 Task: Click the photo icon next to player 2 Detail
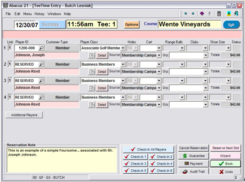pos(92,72)
